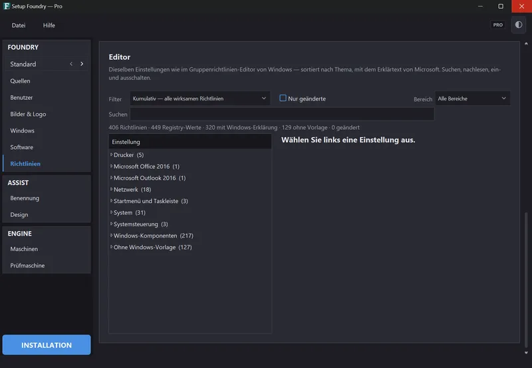The height and width of the screenshot is (368, 532).
Task: Expand the Drucker (5) category
Action: 111,155
